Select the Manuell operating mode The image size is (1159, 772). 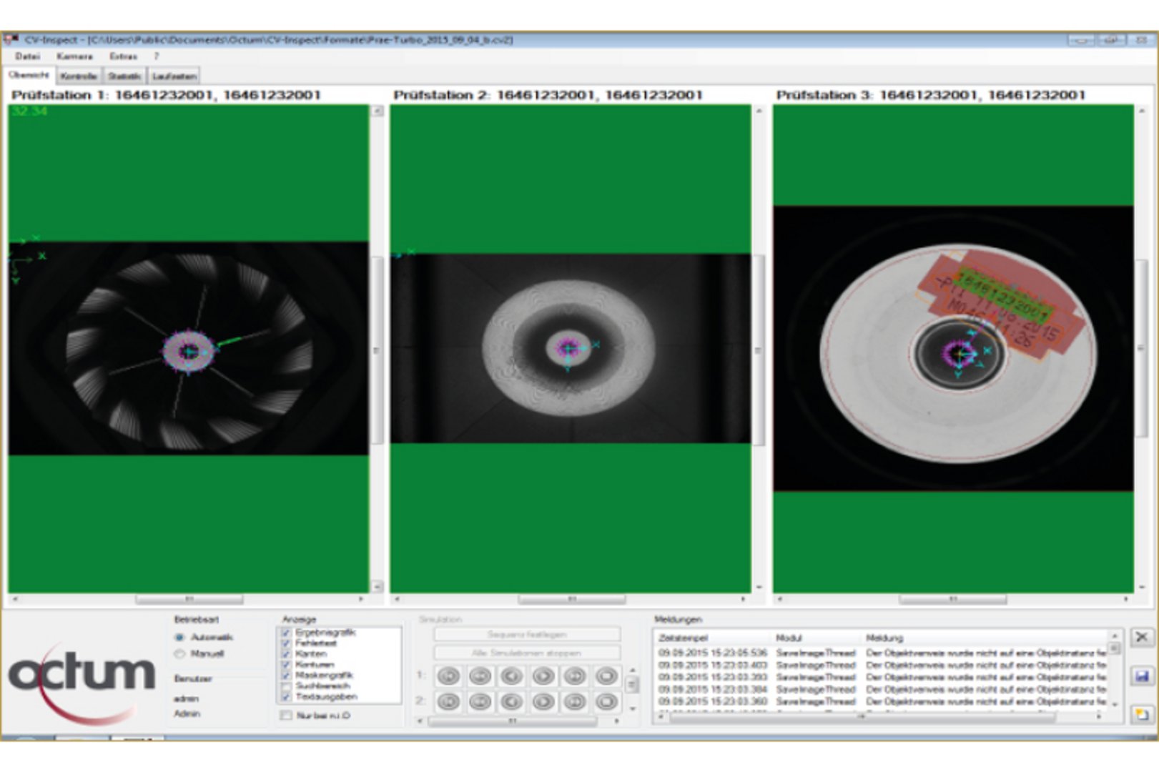tap(180, 654)
